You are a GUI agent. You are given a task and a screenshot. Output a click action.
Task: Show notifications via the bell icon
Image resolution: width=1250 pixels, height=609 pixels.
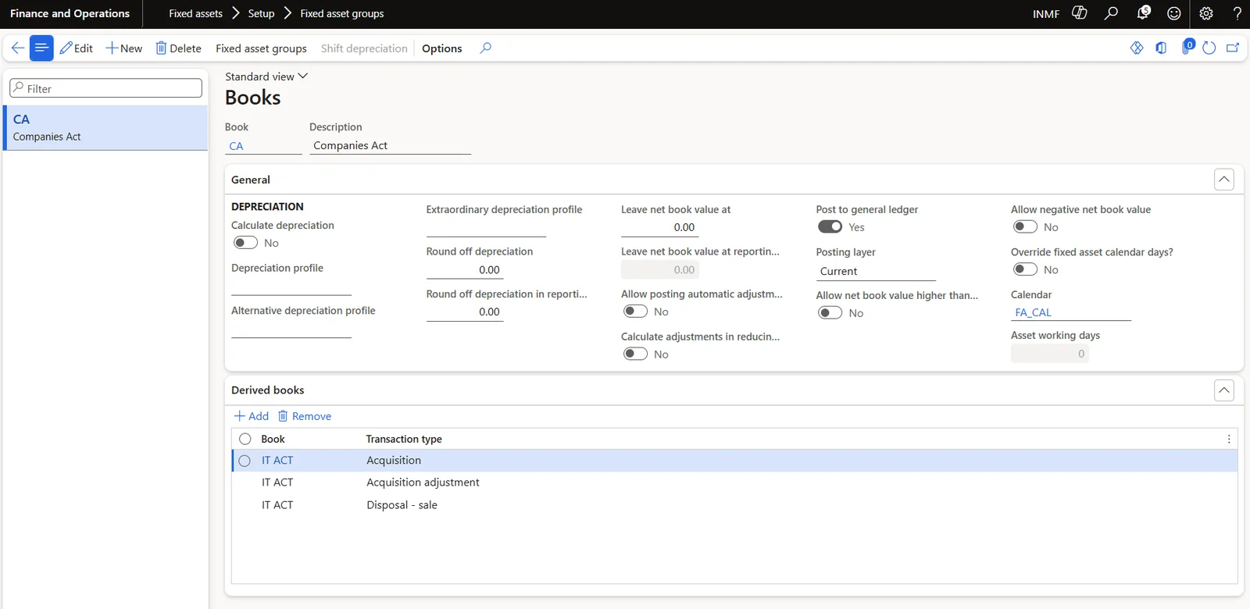pyautogui.click(x=1143, y=13)
